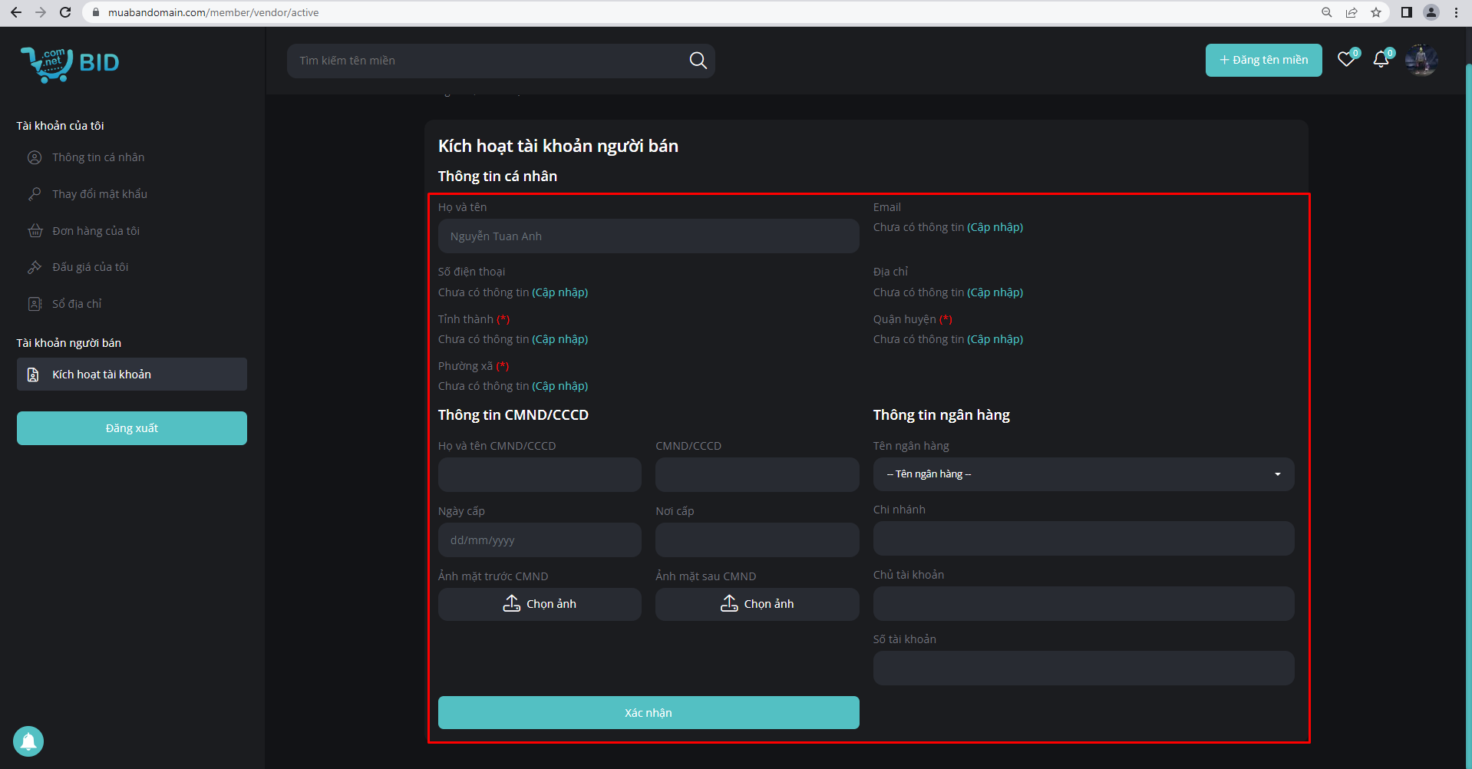The height and width of the screenshot is (769, 1472).
Task: Open the wishlist heart icon
Action: coord(1346,60)
